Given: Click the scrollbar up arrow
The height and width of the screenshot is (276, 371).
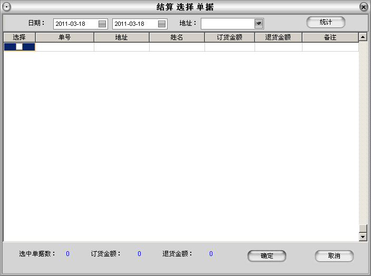Looking at the screenshot, I should click(363, 37).
